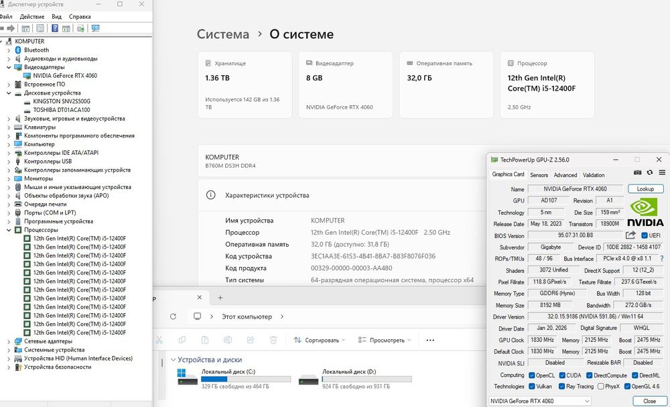Click the NVIDIA logo in GPU-Z
The image size is (670, 407).
coord(645,212)
